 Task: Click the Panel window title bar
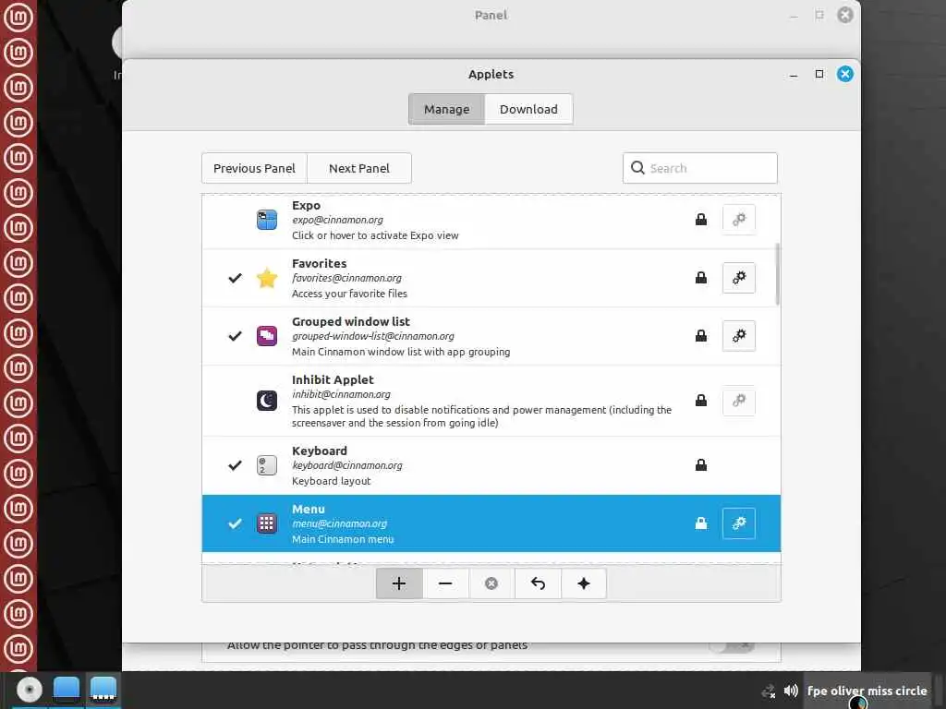(491, 15)
